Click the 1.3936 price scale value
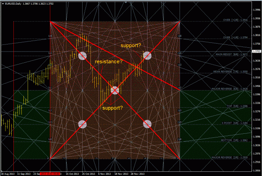Image resolution: width=262 pixels, height=176 pixels. pos(257,18)
